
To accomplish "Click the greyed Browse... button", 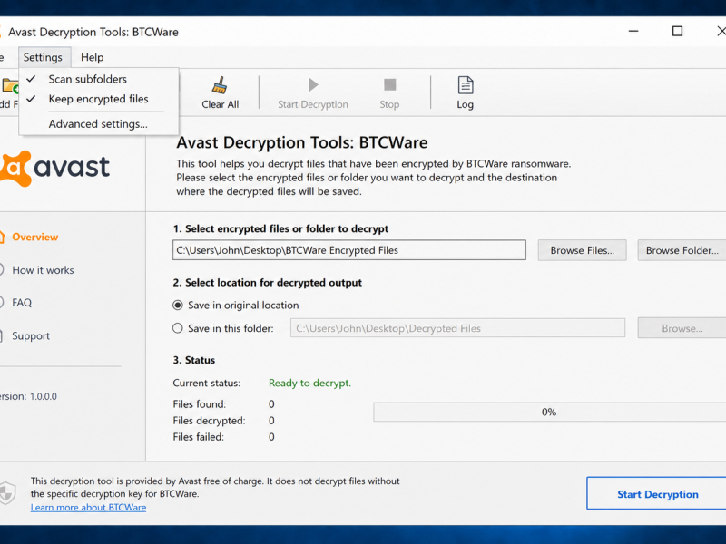I will (x=682, y=328).
